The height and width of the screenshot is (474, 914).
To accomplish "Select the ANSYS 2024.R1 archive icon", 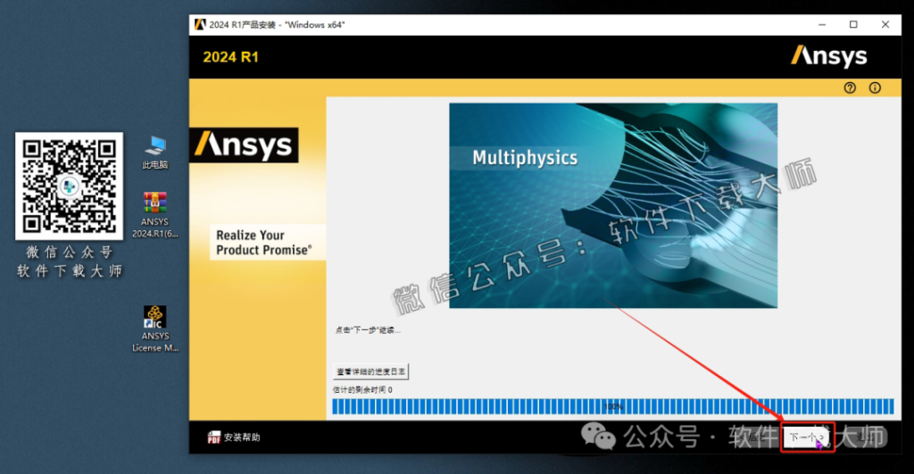I will (x=154, y=215).
